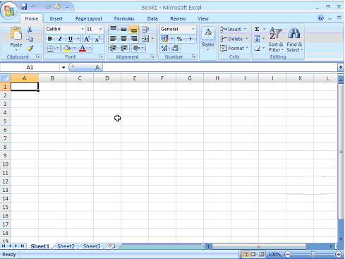Viewport: 345px width, 259px height.
Task: Click the Copy icon
Action: tap(30, 39)
